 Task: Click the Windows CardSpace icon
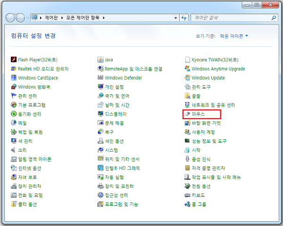click(x=14, y=78)
